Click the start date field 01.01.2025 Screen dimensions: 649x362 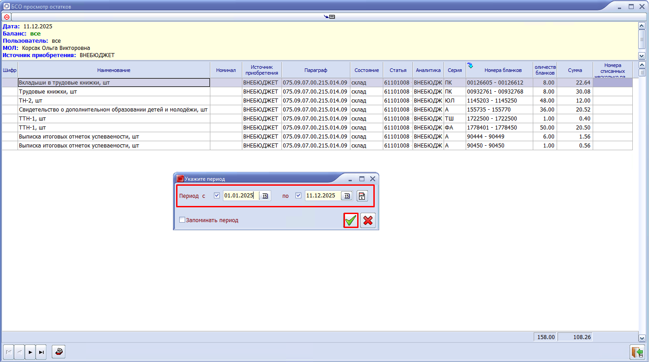(x=241, y=196)
